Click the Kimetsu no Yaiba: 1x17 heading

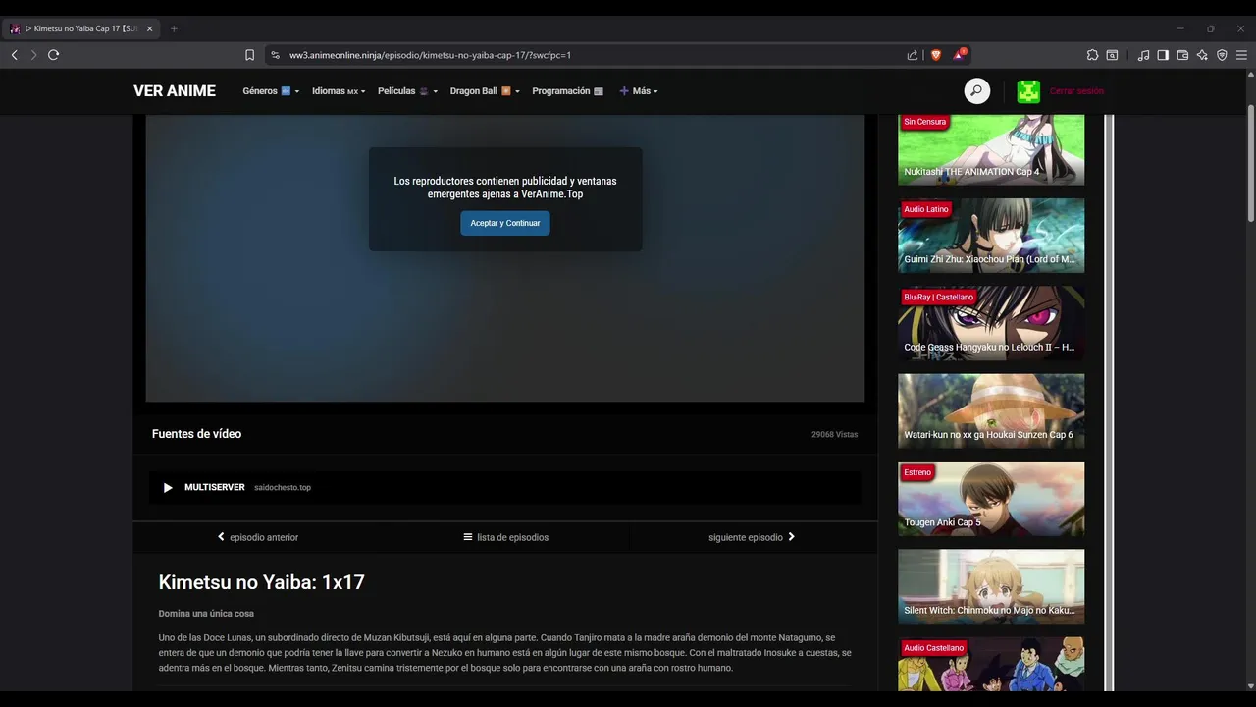(262, 582)
